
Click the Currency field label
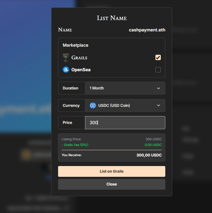71,106
